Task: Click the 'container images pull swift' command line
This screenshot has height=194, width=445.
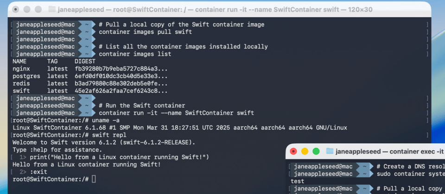Action: point(145,32)
